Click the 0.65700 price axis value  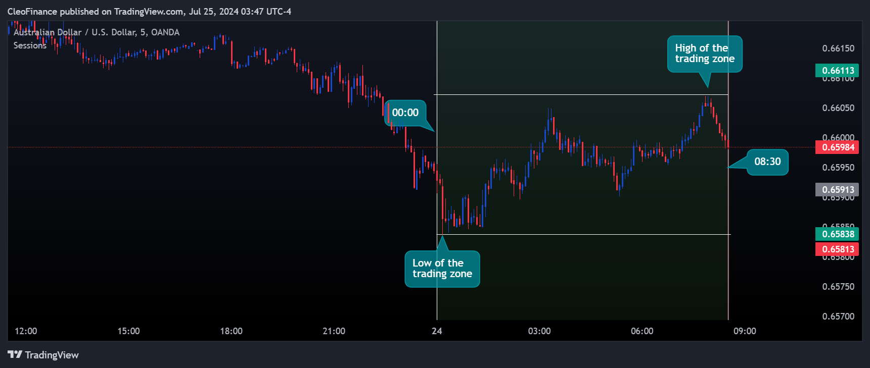click(x=838, y=317)
